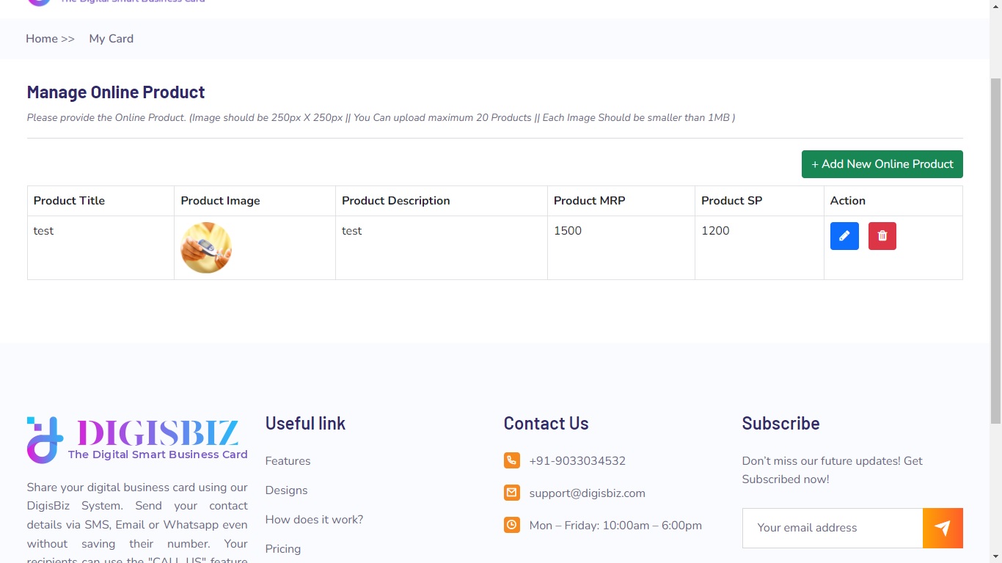The width and height of the screenshot is (1002, 563).
Task: Open the Features footer link
Action: coord(288,461)
